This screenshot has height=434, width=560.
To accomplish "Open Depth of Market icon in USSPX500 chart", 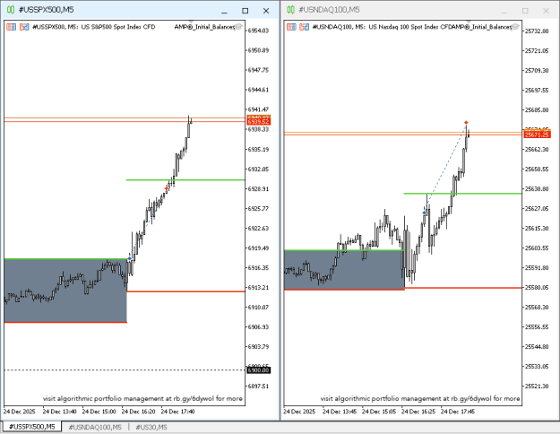I will click(x=24, y=27).
